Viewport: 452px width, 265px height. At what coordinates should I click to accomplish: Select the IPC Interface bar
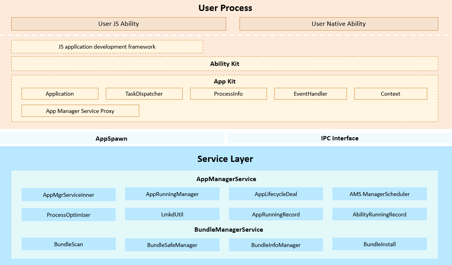[339, 138]
